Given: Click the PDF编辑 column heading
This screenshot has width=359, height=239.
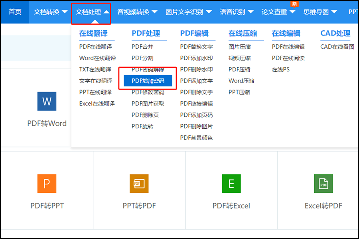Looking at the screenshot, I should coord(194,33).
